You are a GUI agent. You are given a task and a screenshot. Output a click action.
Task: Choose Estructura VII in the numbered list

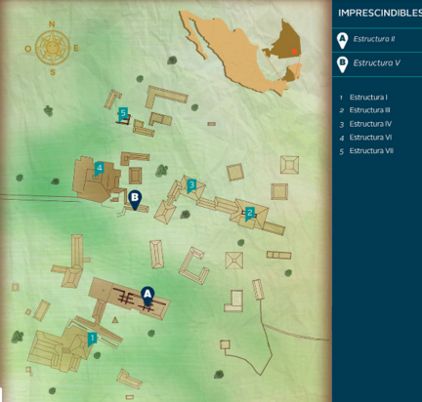pos(371,151)
